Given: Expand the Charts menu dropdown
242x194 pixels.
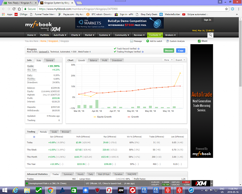Looking at the screenshot, I should [76, 35].
